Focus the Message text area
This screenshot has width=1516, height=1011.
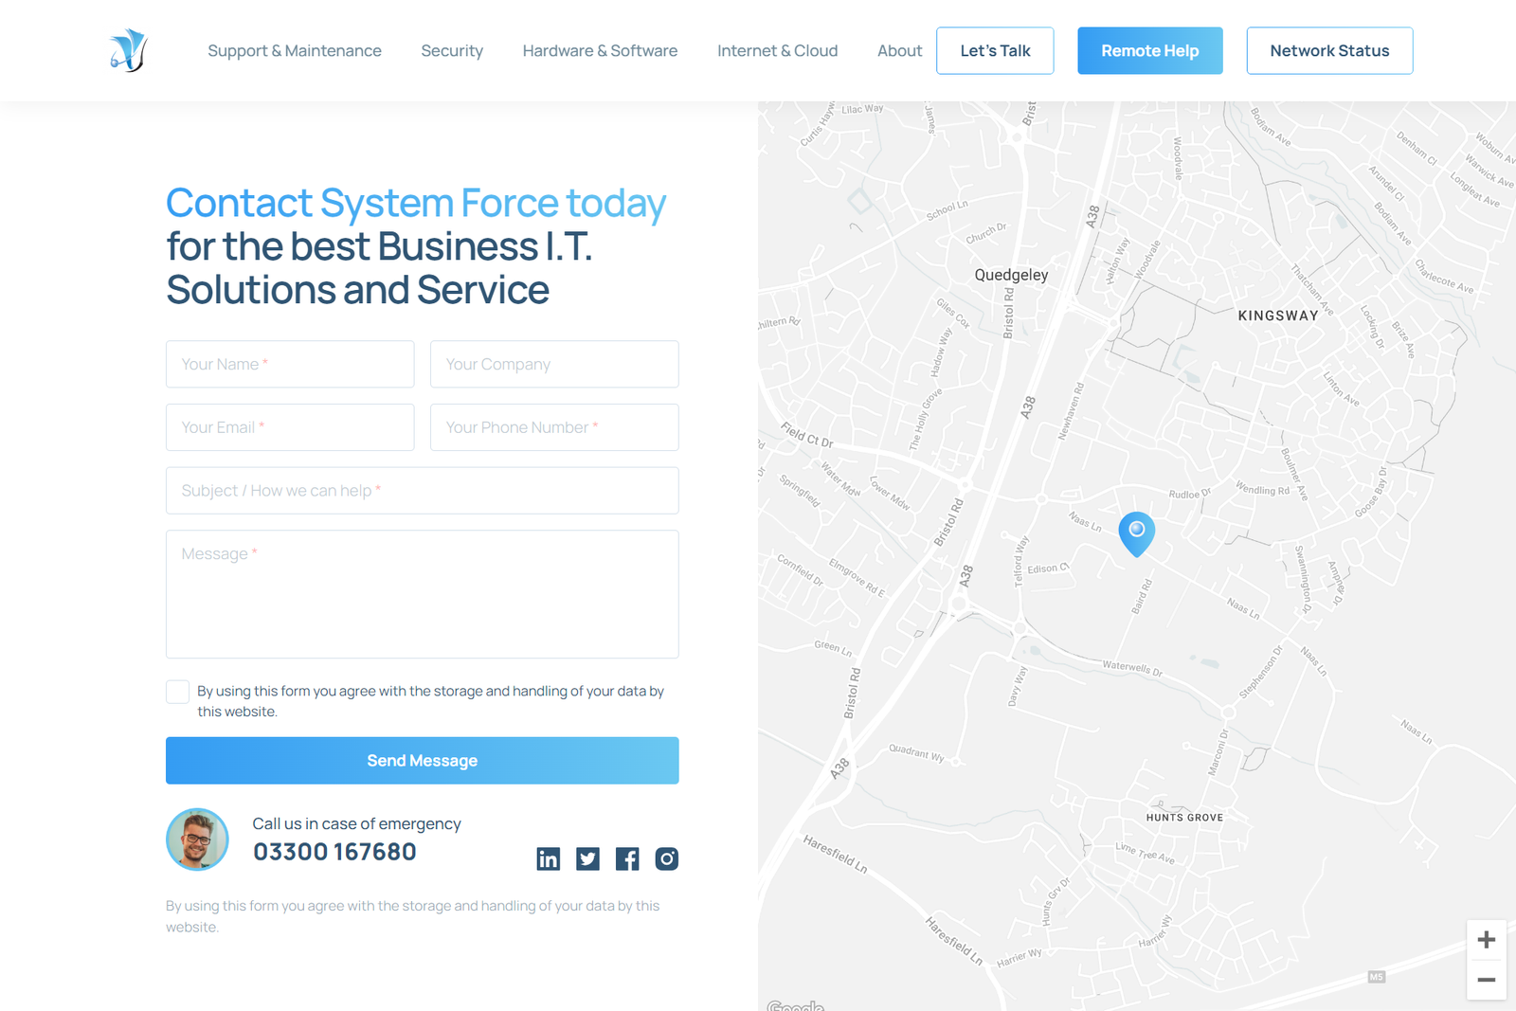(423, 594)
